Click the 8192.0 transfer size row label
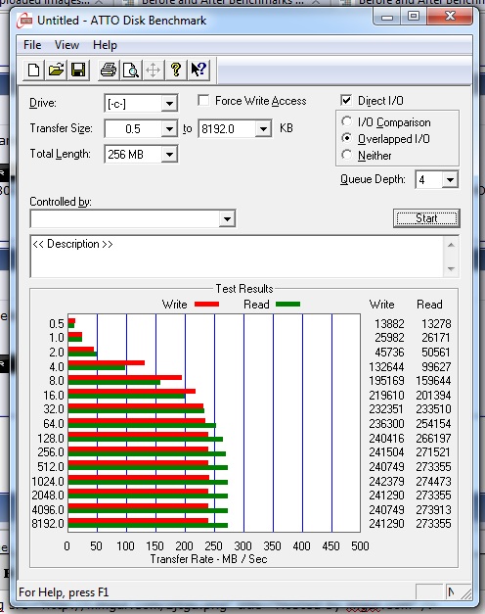 [48, 524]
